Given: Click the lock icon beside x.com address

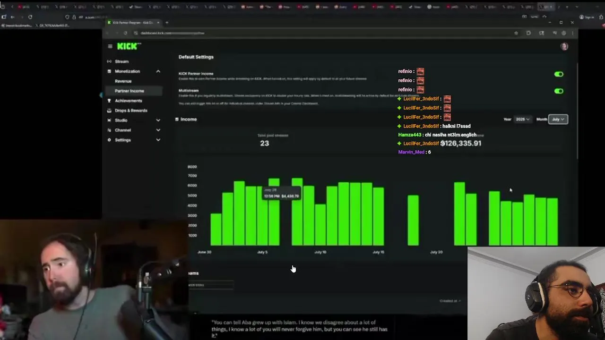Looking at the screenshot, I should (74, 17).
